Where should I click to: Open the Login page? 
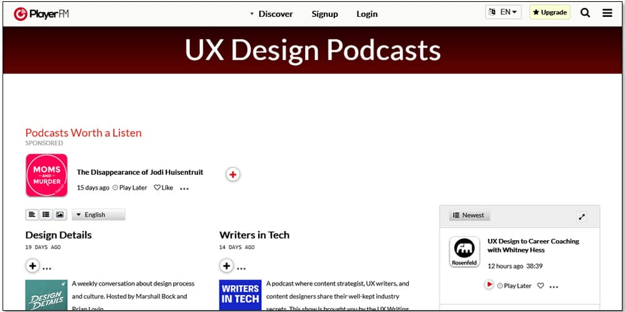367,14
